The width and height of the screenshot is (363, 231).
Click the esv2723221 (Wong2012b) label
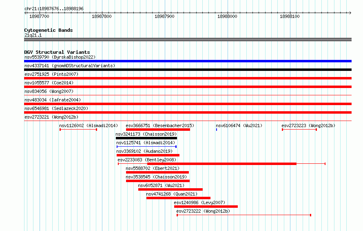[x=51, y=117]
